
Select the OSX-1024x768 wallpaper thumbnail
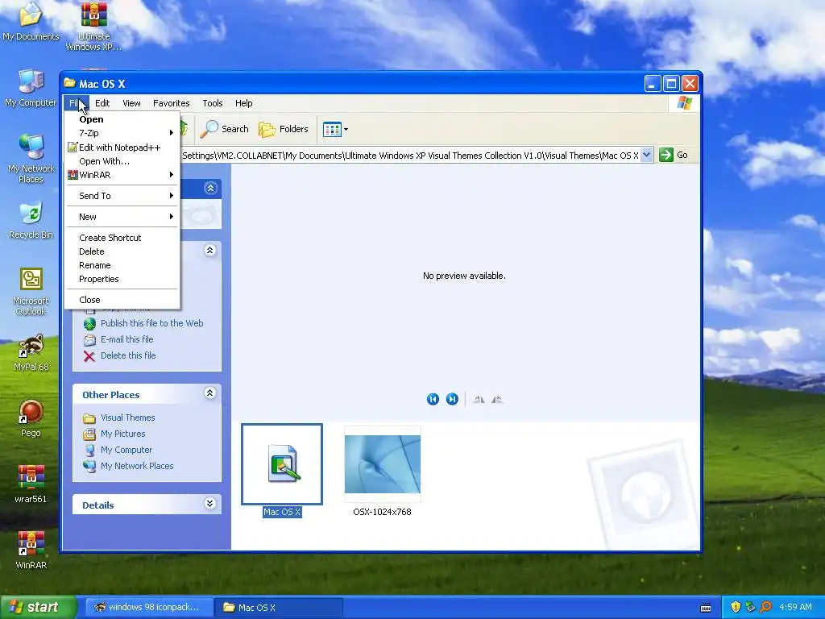point(383,471)
